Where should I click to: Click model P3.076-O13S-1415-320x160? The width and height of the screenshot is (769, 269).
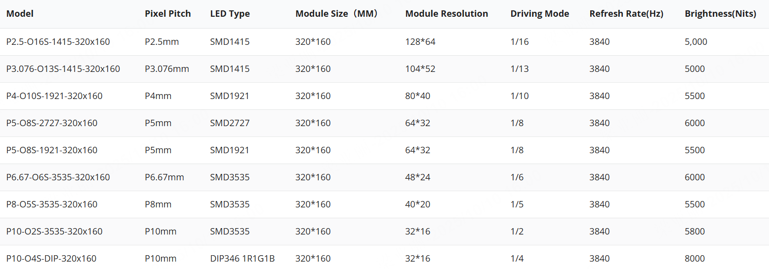click(63, 69)
